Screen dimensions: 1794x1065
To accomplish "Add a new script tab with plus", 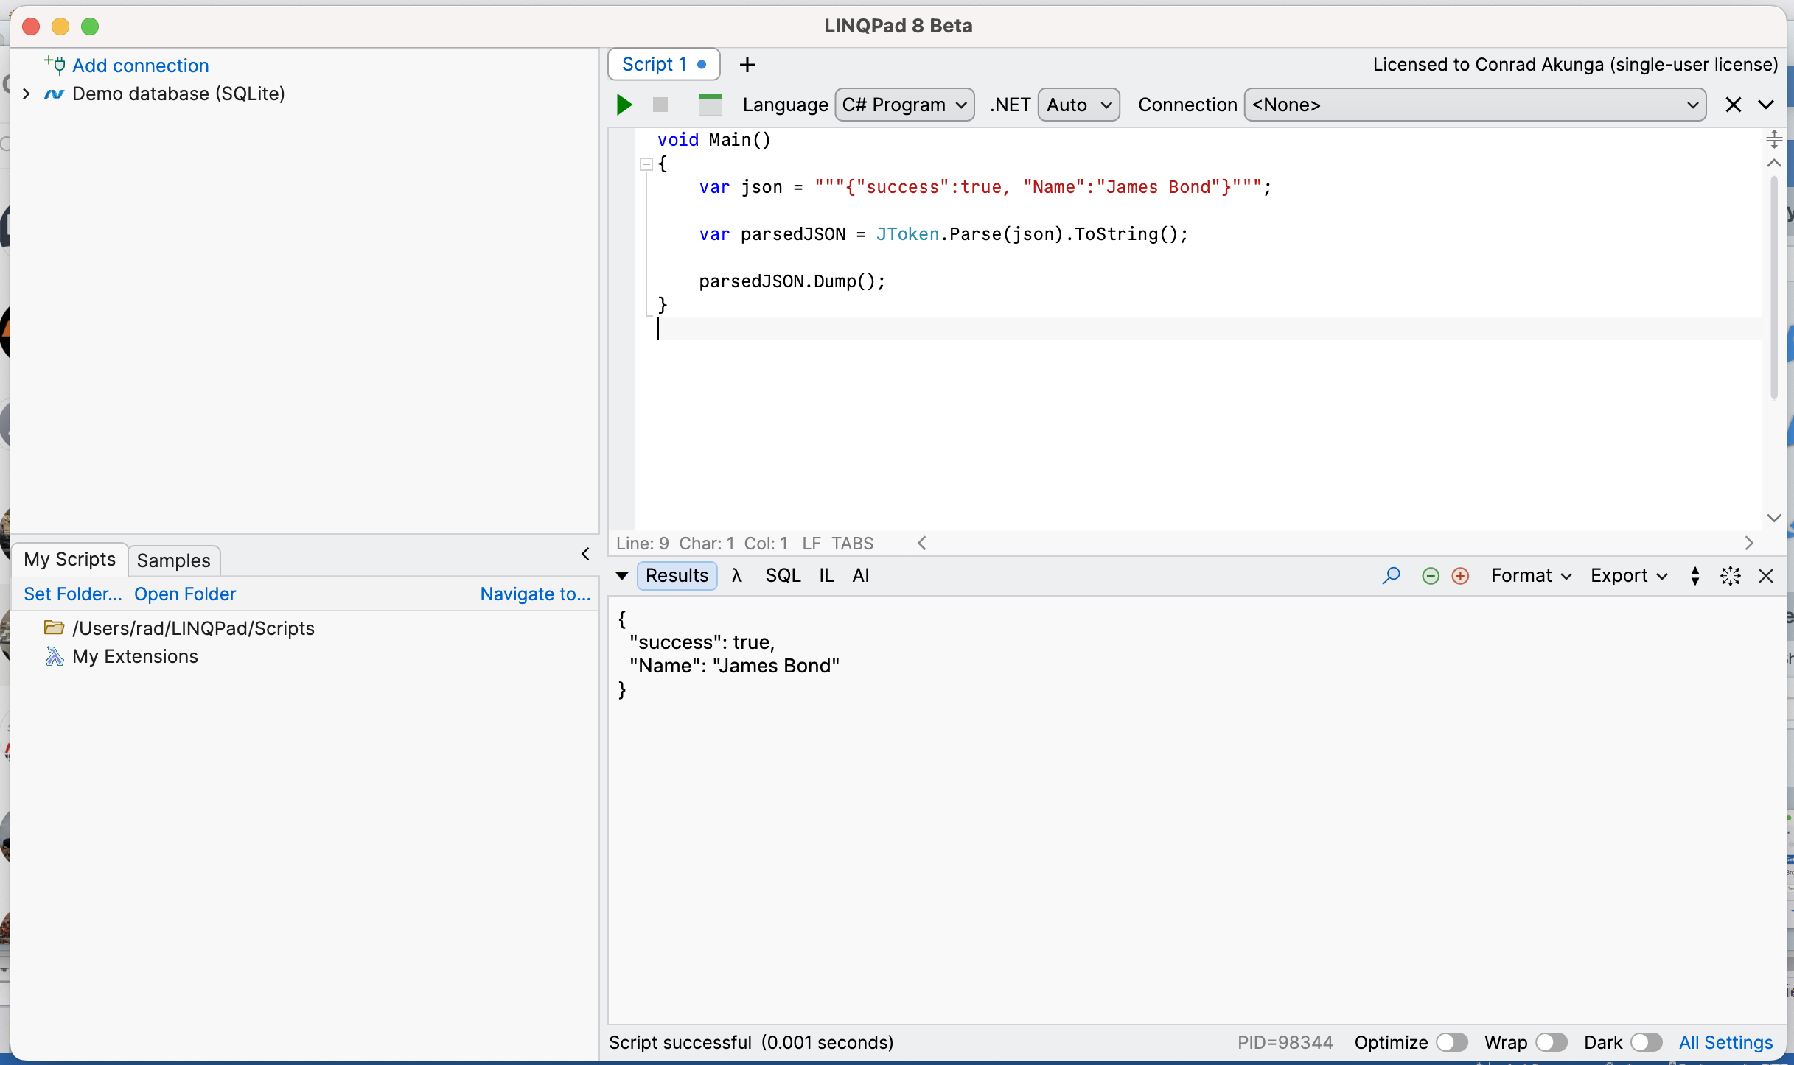I will pos(747,65).
